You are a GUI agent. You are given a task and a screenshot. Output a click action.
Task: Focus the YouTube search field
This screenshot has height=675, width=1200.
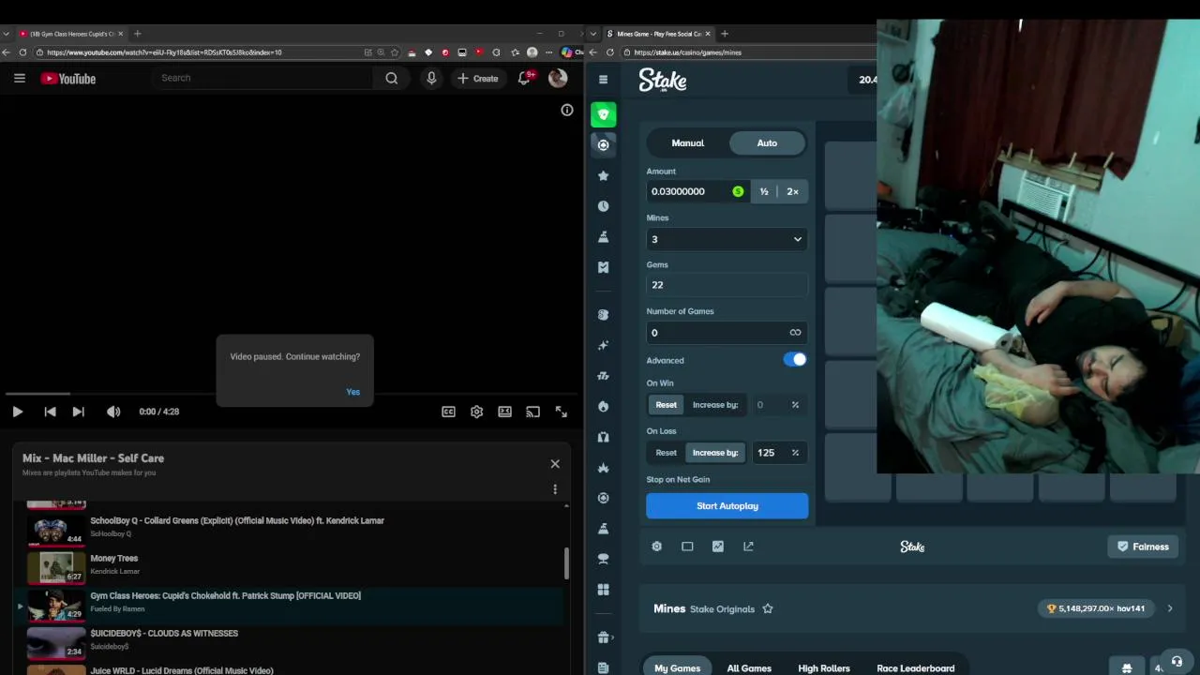coord(262,78)
